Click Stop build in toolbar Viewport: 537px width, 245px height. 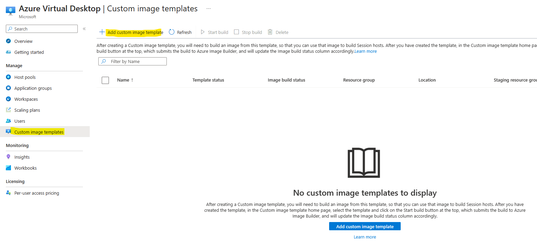(x=248, y=32)
